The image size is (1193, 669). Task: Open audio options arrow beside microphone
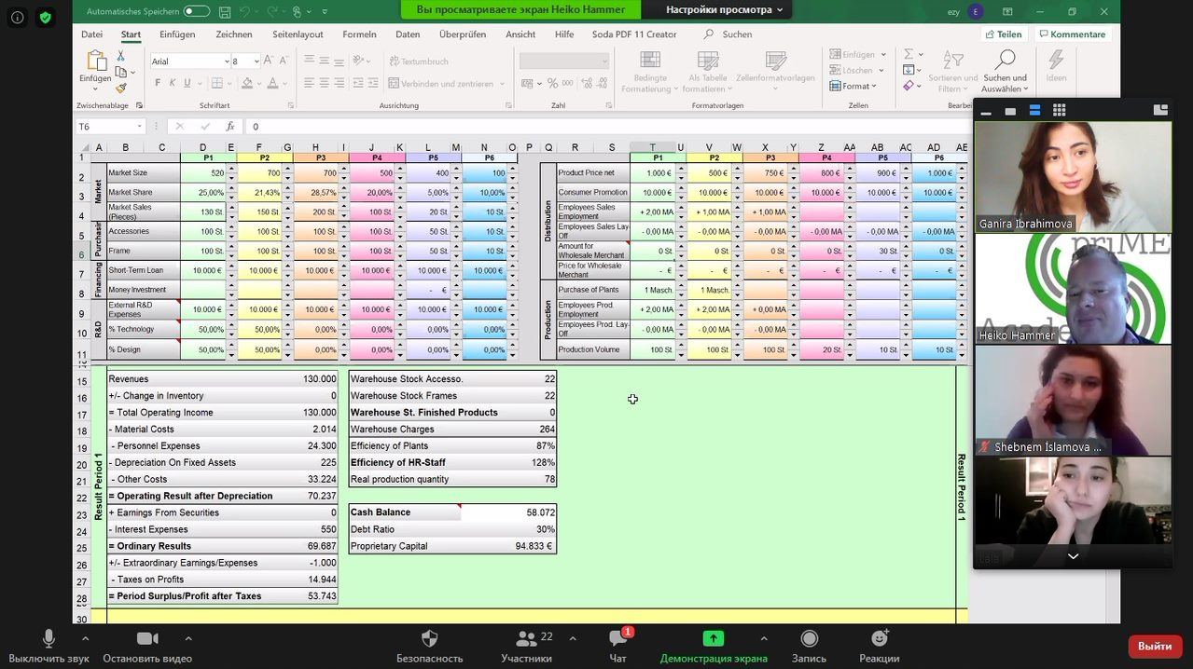point(86,638)
